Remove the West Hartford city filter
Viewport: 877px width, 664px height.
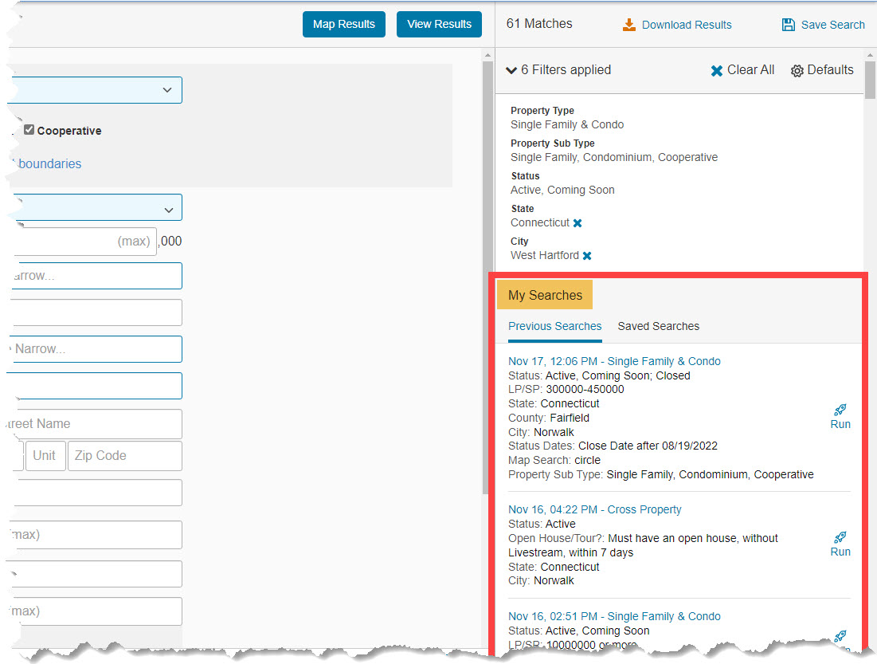click(x=587, y=256)
